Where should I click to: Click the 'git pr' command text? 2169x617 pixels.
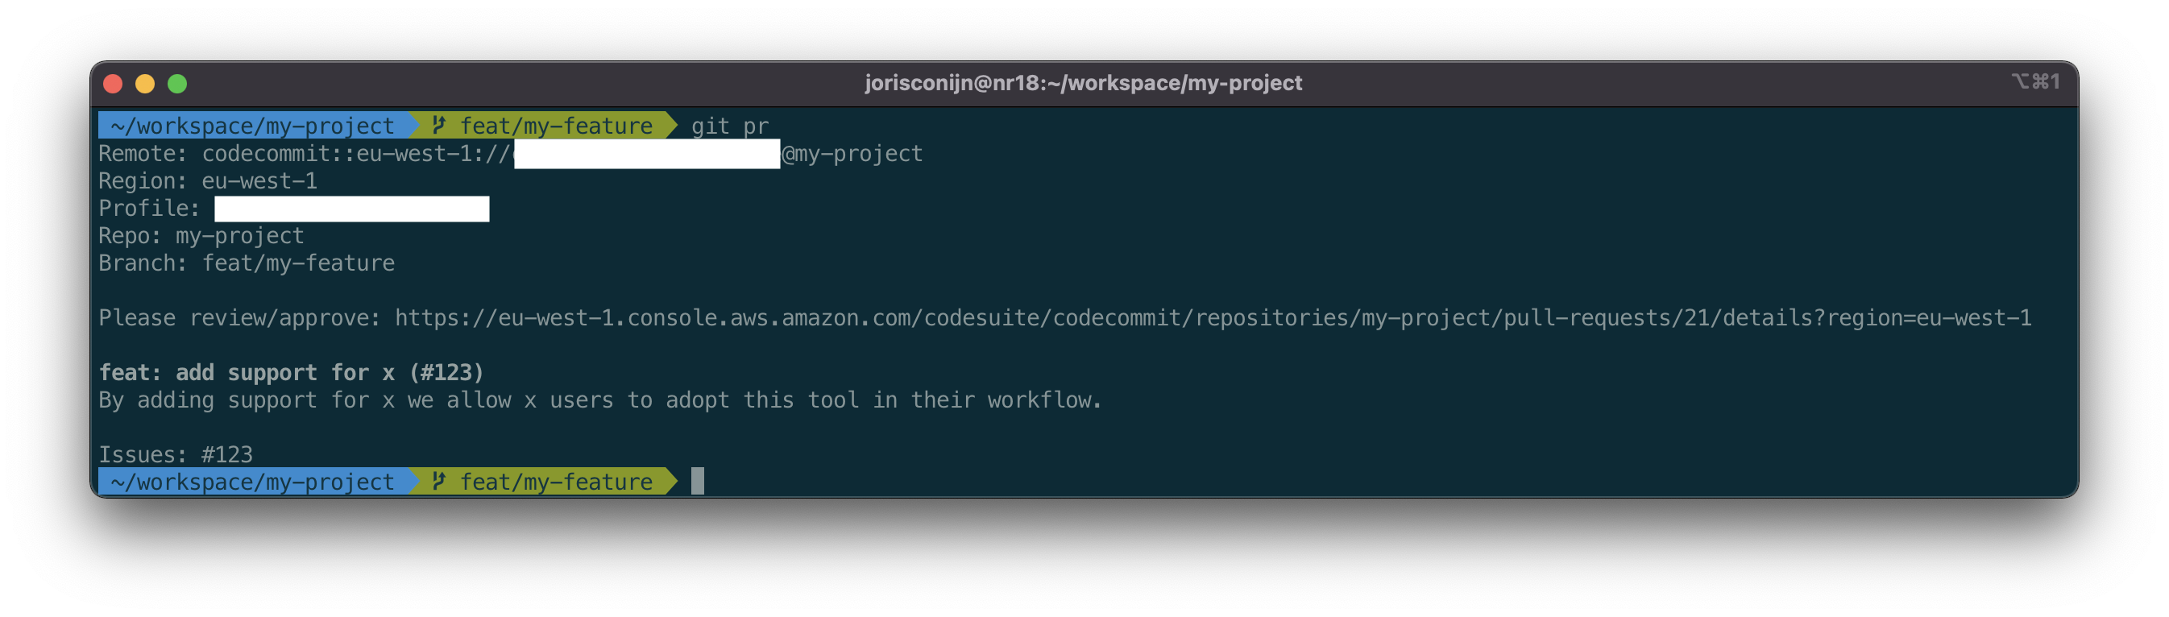(x=729, y=126)
